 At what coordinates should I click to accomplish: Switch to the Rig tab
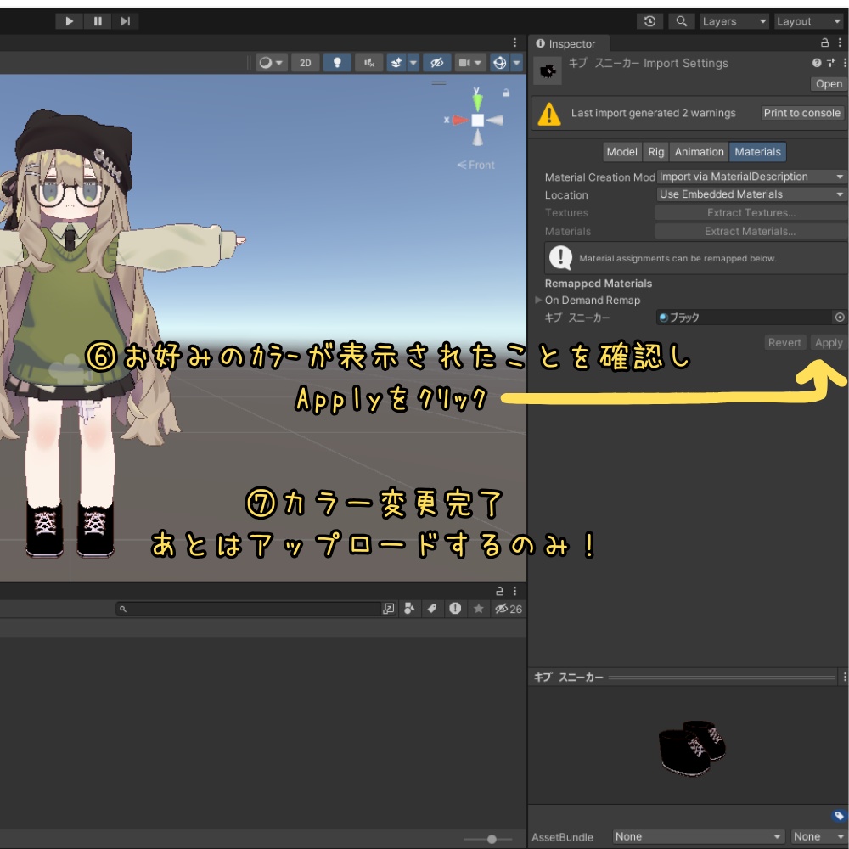[x=655, y=152]
